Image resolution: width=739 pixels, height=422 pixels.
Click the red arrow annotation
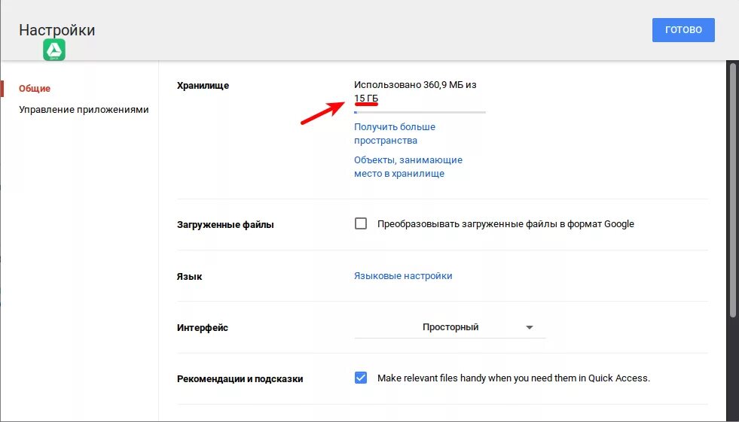click(x=323, y=114)
